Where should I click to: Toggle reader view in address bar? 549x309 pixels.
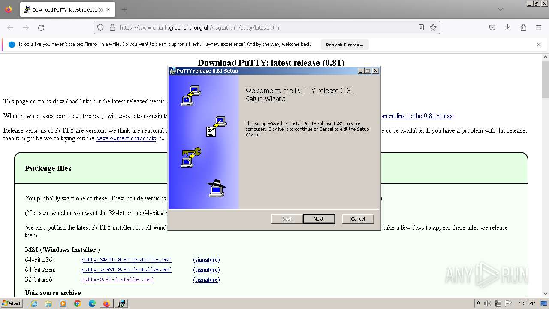(x=421, y=27)
